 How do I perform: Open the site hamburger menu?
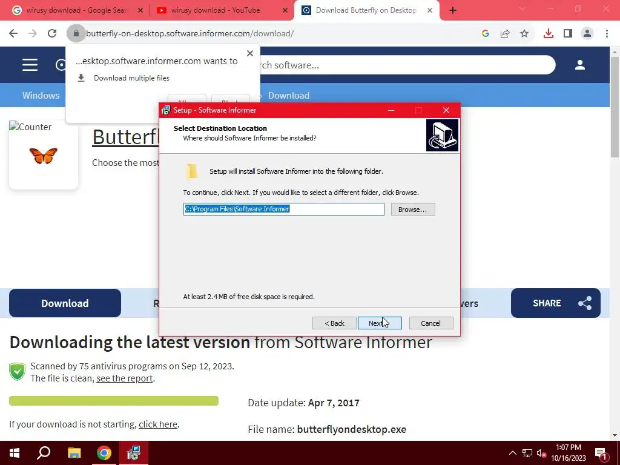tap(30, 65)
